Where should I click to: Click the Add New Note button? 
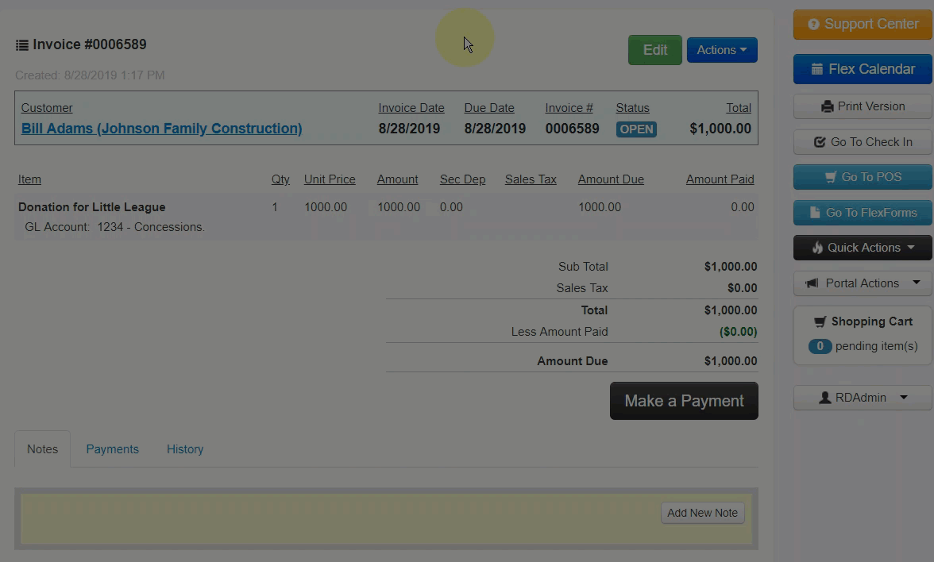tap(702, 513)
